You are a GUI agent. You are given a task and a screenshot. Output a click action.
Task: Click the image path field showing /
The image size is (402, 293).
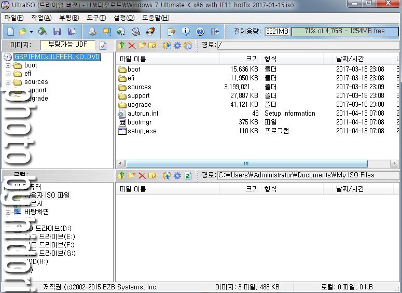click(308, 45)
